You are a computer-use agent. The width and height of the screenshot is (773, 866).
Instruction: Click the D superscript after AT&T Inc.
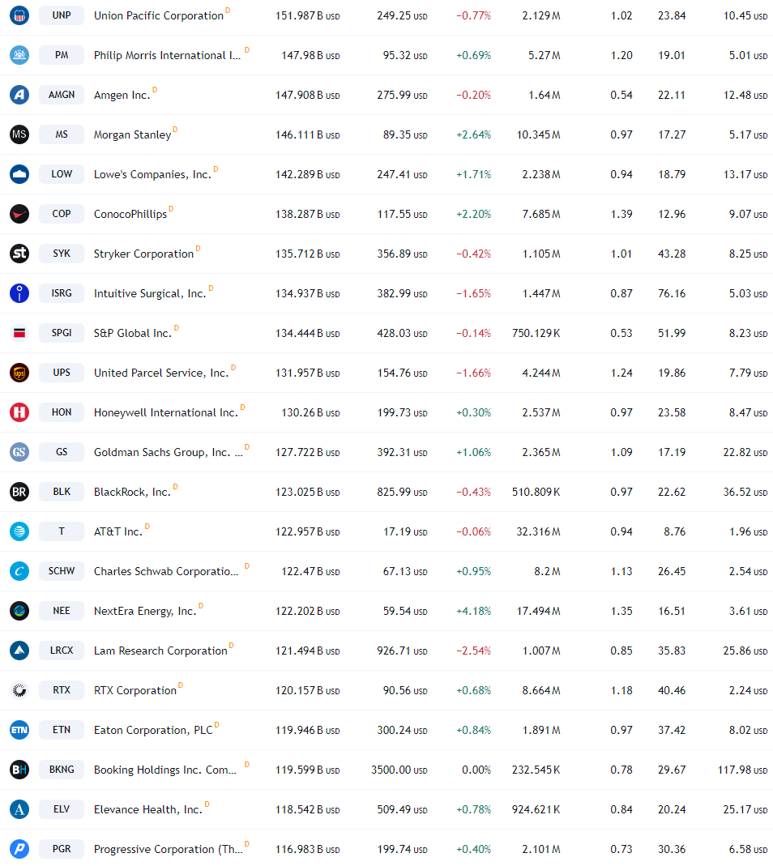coord(147,527)
